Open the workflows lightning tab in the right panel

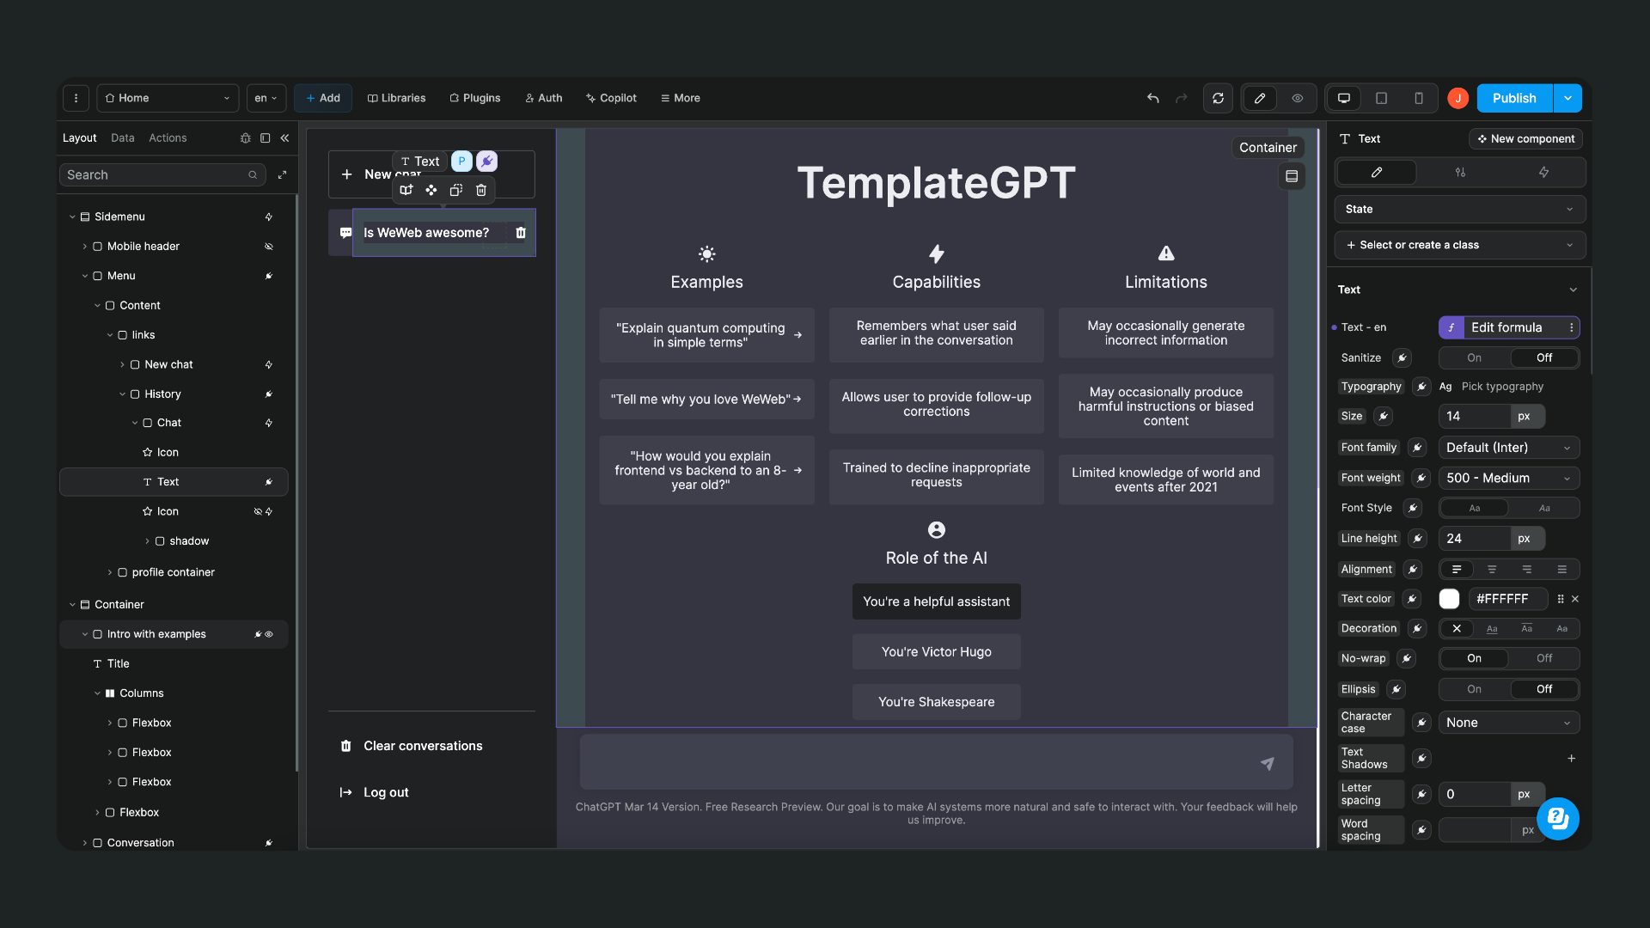tap(1543, 172)
